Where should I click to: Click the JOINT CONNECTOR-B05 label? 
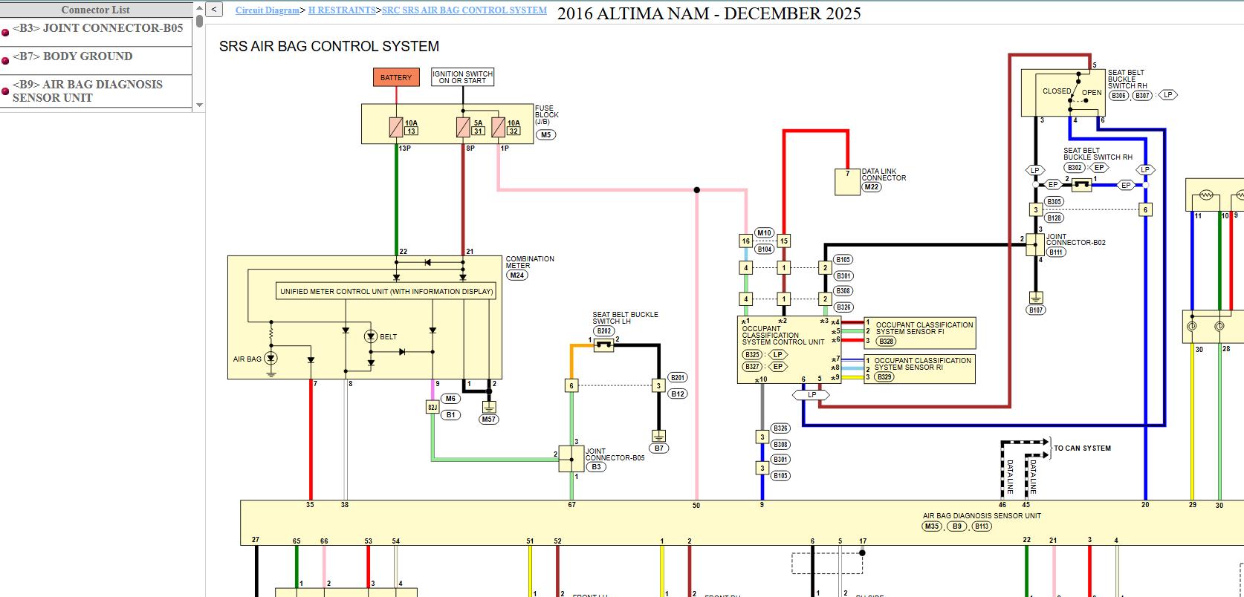(615, 454)
